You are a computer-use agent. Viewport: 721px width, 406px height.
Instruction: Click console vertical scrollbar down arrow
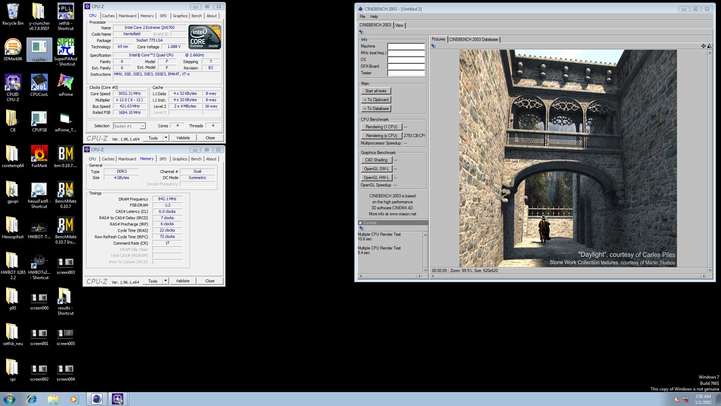point(425,270)
